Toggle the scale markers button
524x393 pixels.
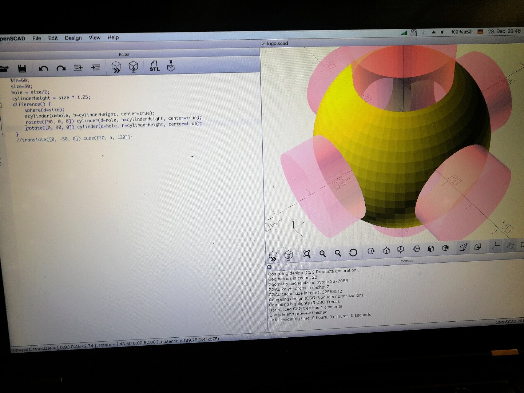[x=511, y=245]
